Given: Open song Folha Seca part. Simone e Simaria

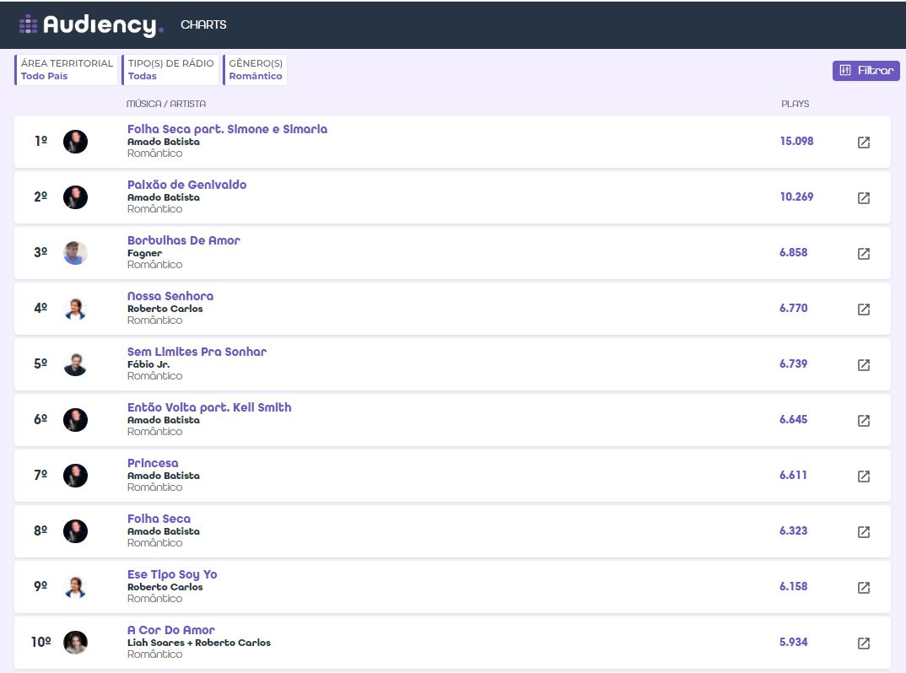Looking at the screenshot, I should [x=227, y=129].
